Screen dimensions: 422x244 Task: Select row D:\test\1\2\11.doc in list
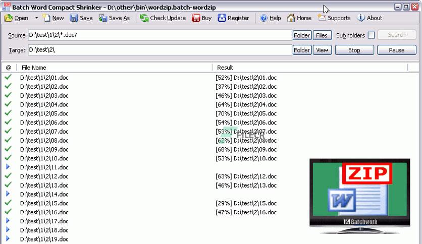(x=44, y=167)
